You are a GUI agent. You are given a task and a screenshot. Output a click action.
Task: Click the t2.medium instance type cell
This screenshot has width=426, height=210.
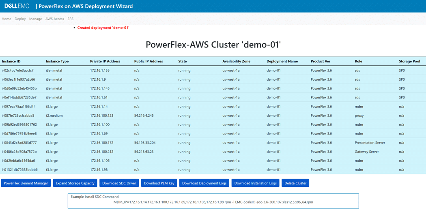coord(54,116)
